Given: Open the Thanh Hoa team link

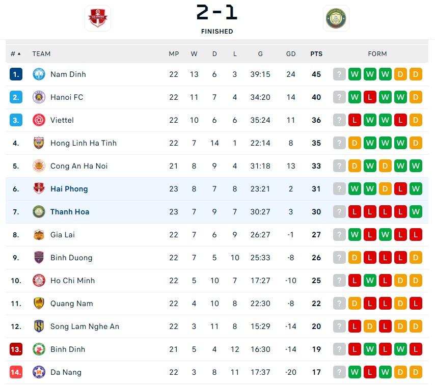Looking at the screenshot, I should (x=70, y=212).
